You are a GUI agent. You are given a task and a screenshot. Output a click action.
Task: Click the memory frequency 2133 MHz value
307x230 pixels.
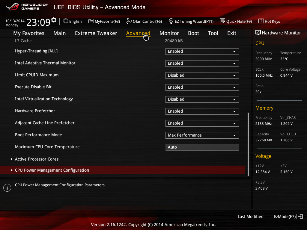[x=263, y=124]
